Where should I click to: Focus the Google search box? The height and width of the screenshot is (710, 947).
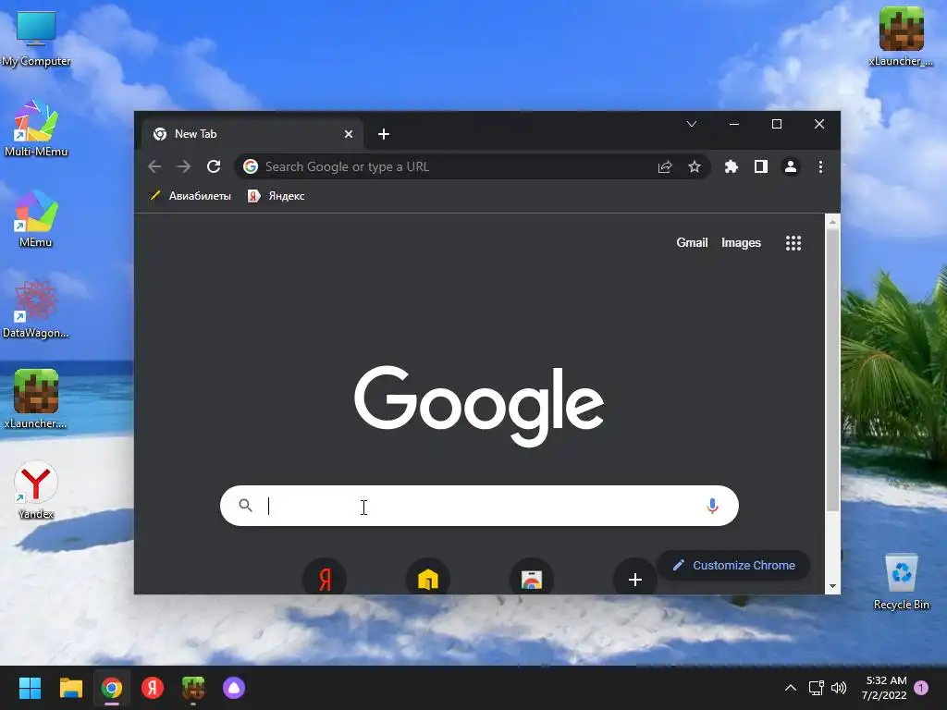480,506
